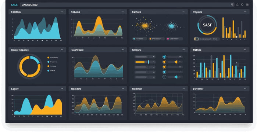257x132 pixels.
Task: Click the cyan triangle slider marker
Action: tap(176, 77)
